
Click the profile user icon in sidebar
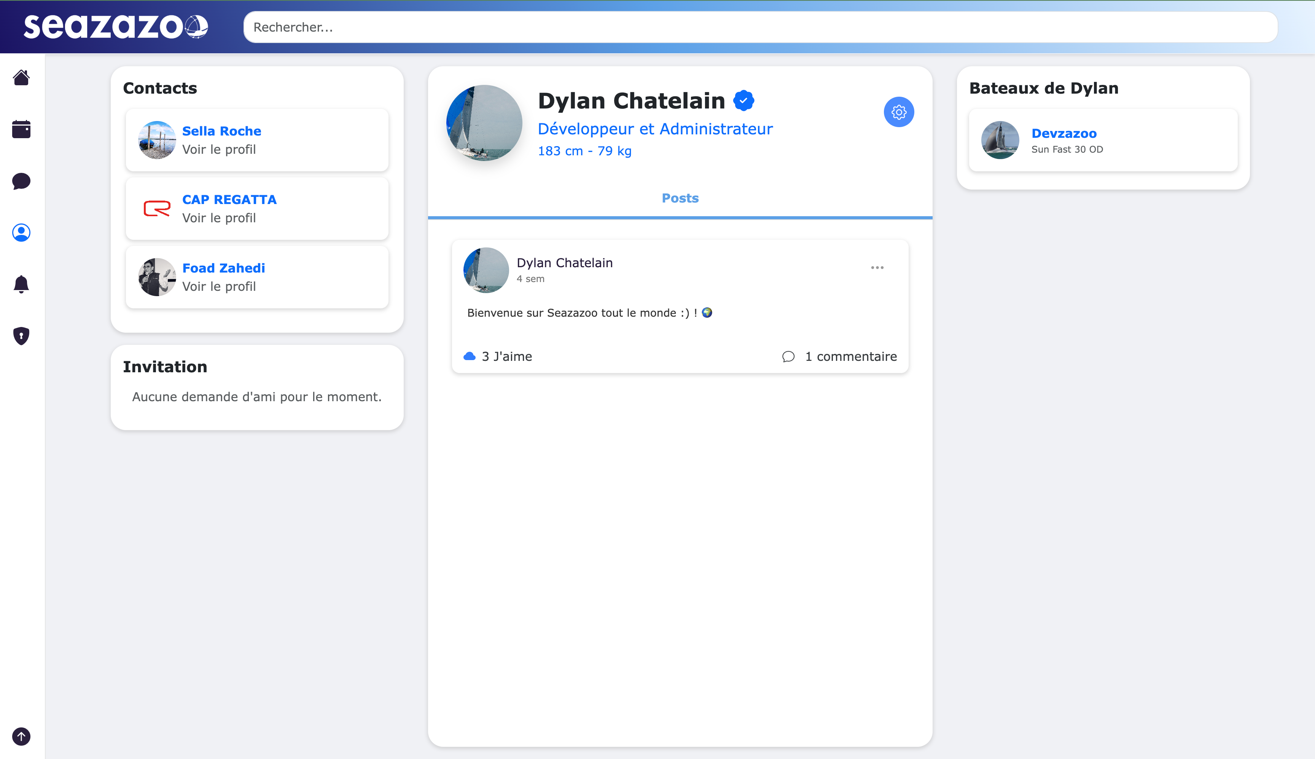pyautogui.click(x=21, y=233)
